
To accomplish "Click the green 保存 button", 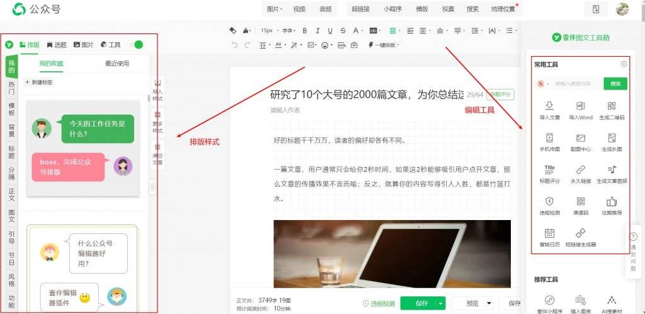I will pyautogui.click(x=422, y=304).
